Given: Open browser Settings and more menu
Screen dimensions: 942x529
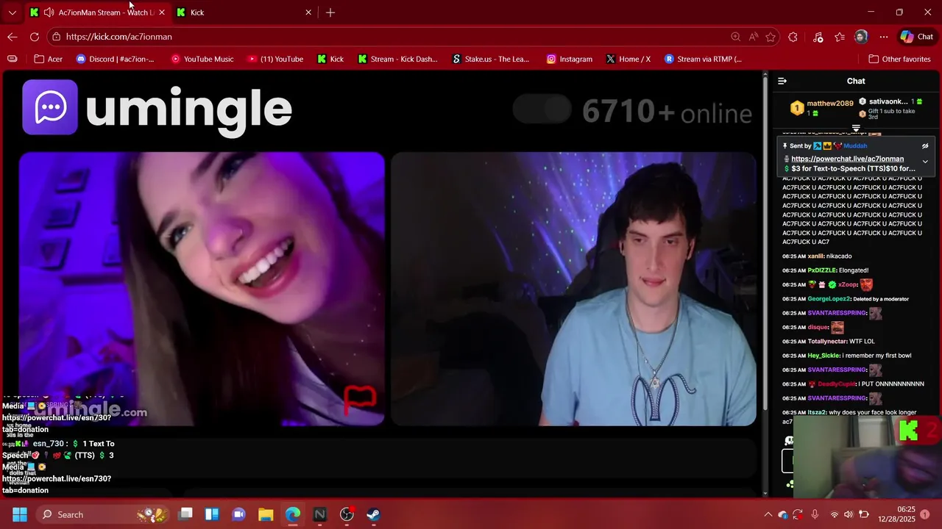Looking at the screenshot, I should 884,37.
